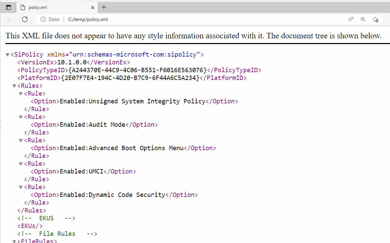This screenshot has width=390, height=243.
Task: Collapse the Audit Mode rule
Action: 20,117
